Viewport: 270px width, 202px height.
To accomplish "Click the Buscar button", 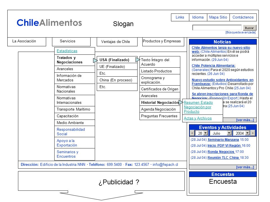I will click(249, 28).
